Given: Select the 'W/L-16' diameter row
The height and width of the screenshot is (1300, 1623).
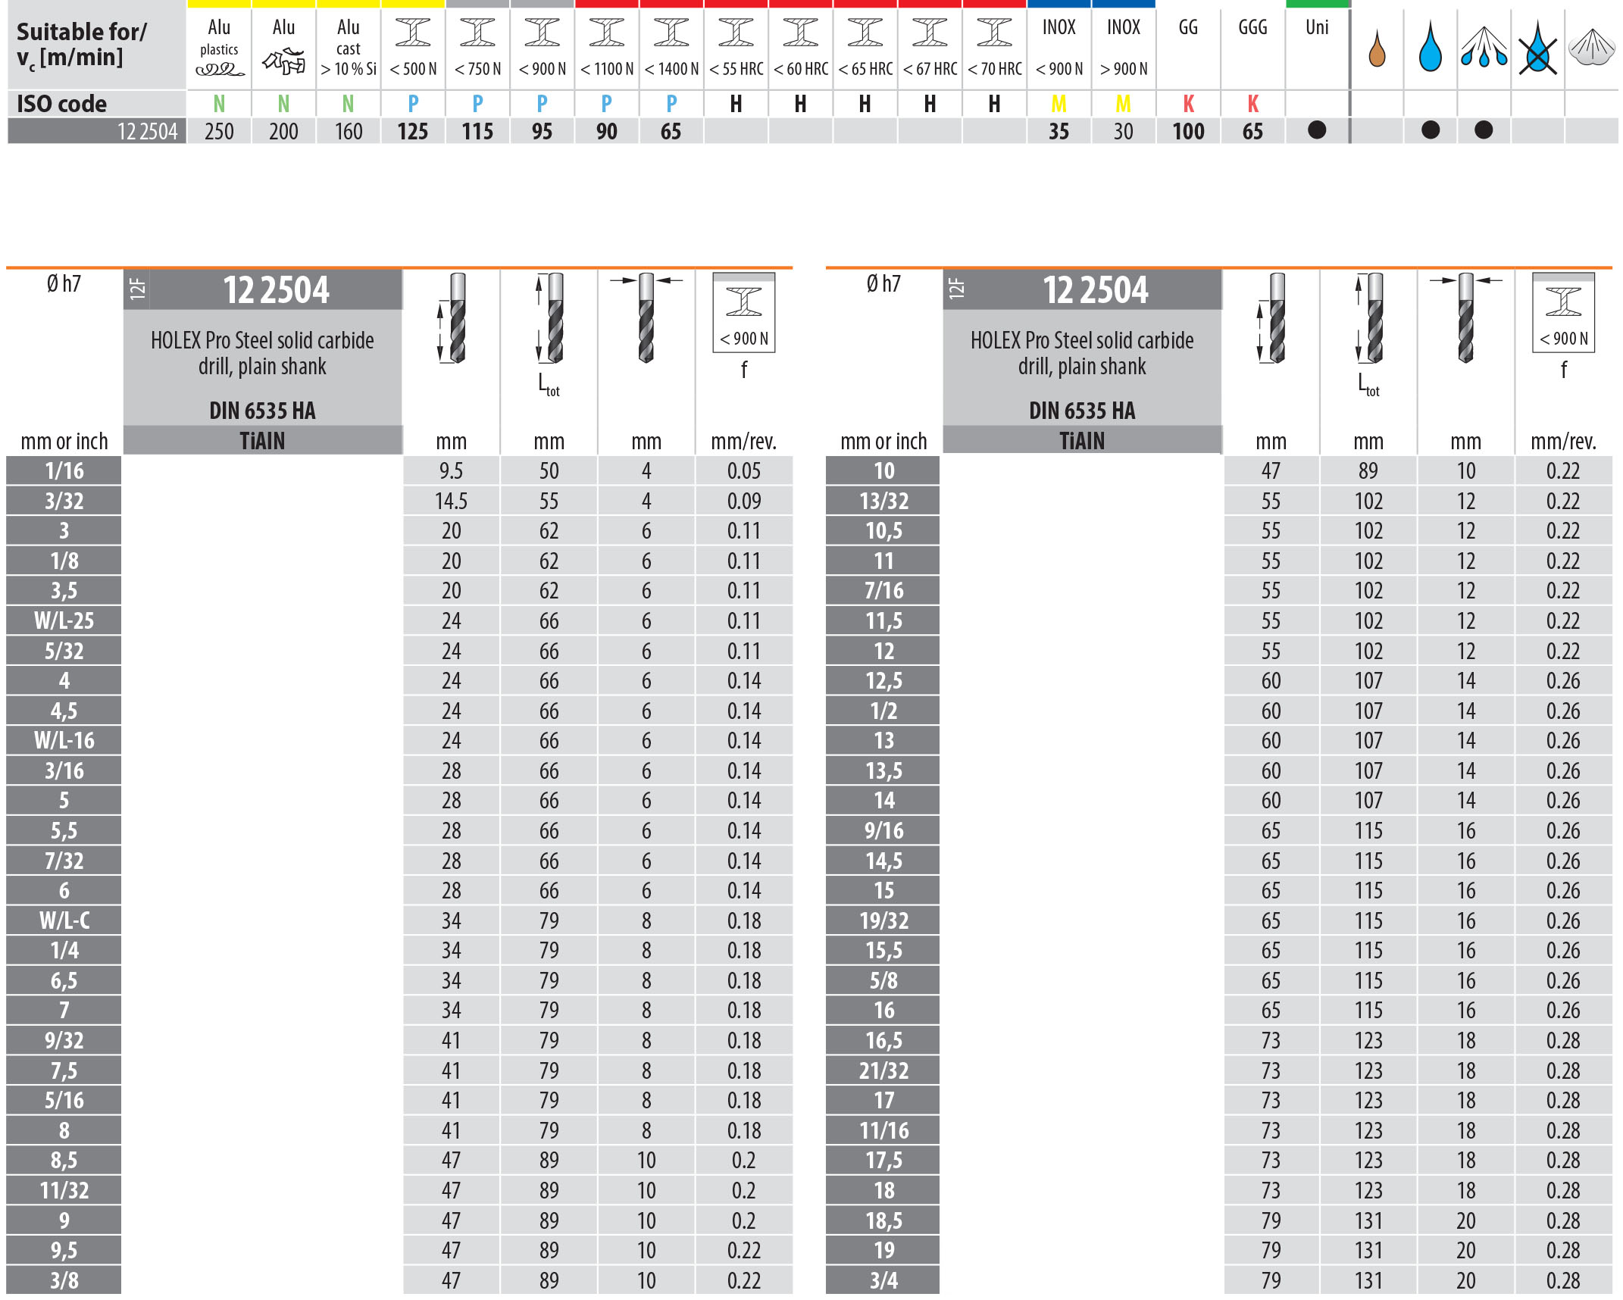Looking at the screenshot, I should (64, 740).
